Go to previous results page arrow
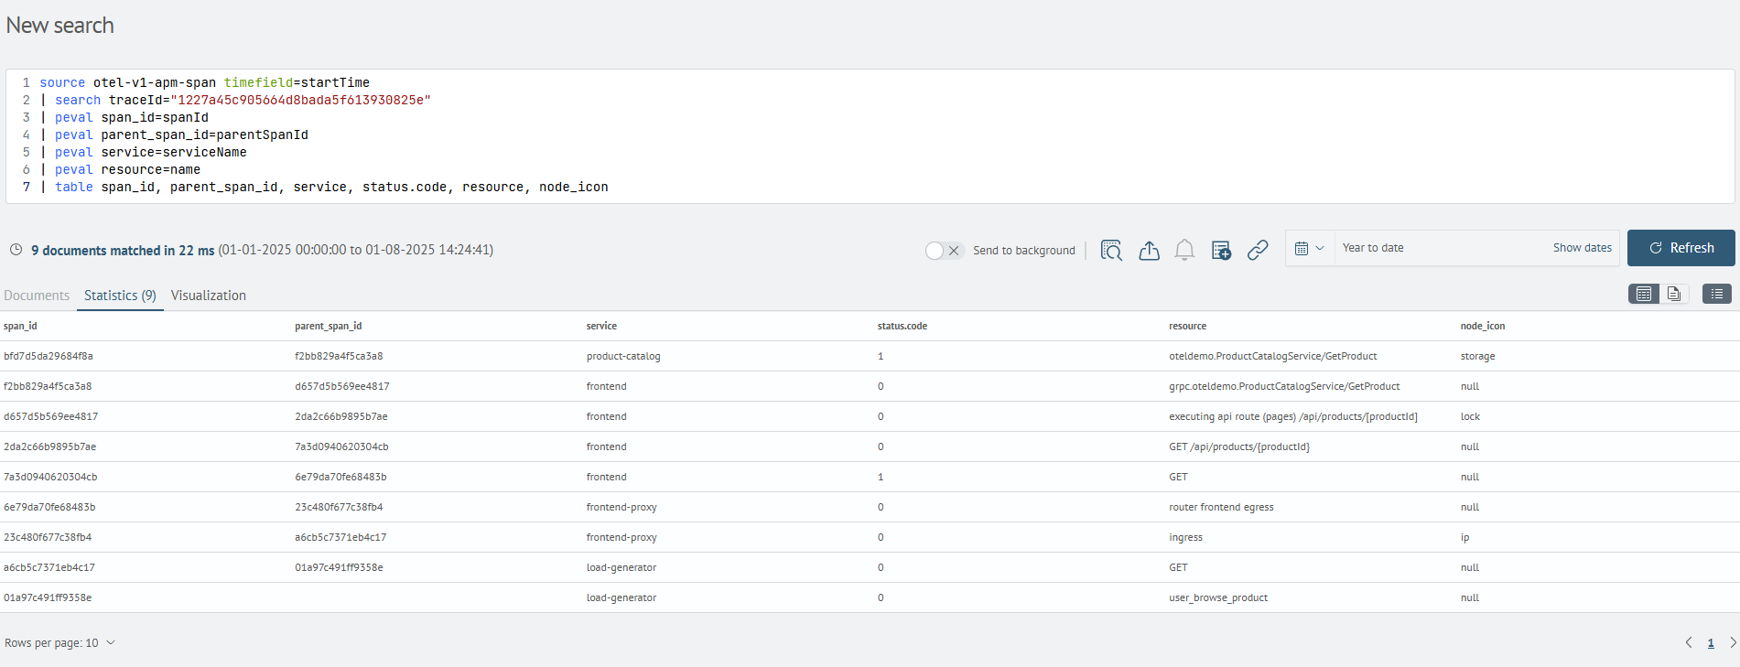 coord(1689,643)
